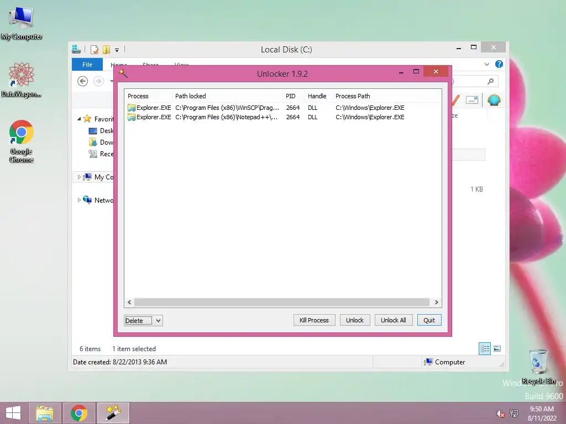Click the drive icon in Explorer title bar
566x424 pixels.
(x=76, y=49)
